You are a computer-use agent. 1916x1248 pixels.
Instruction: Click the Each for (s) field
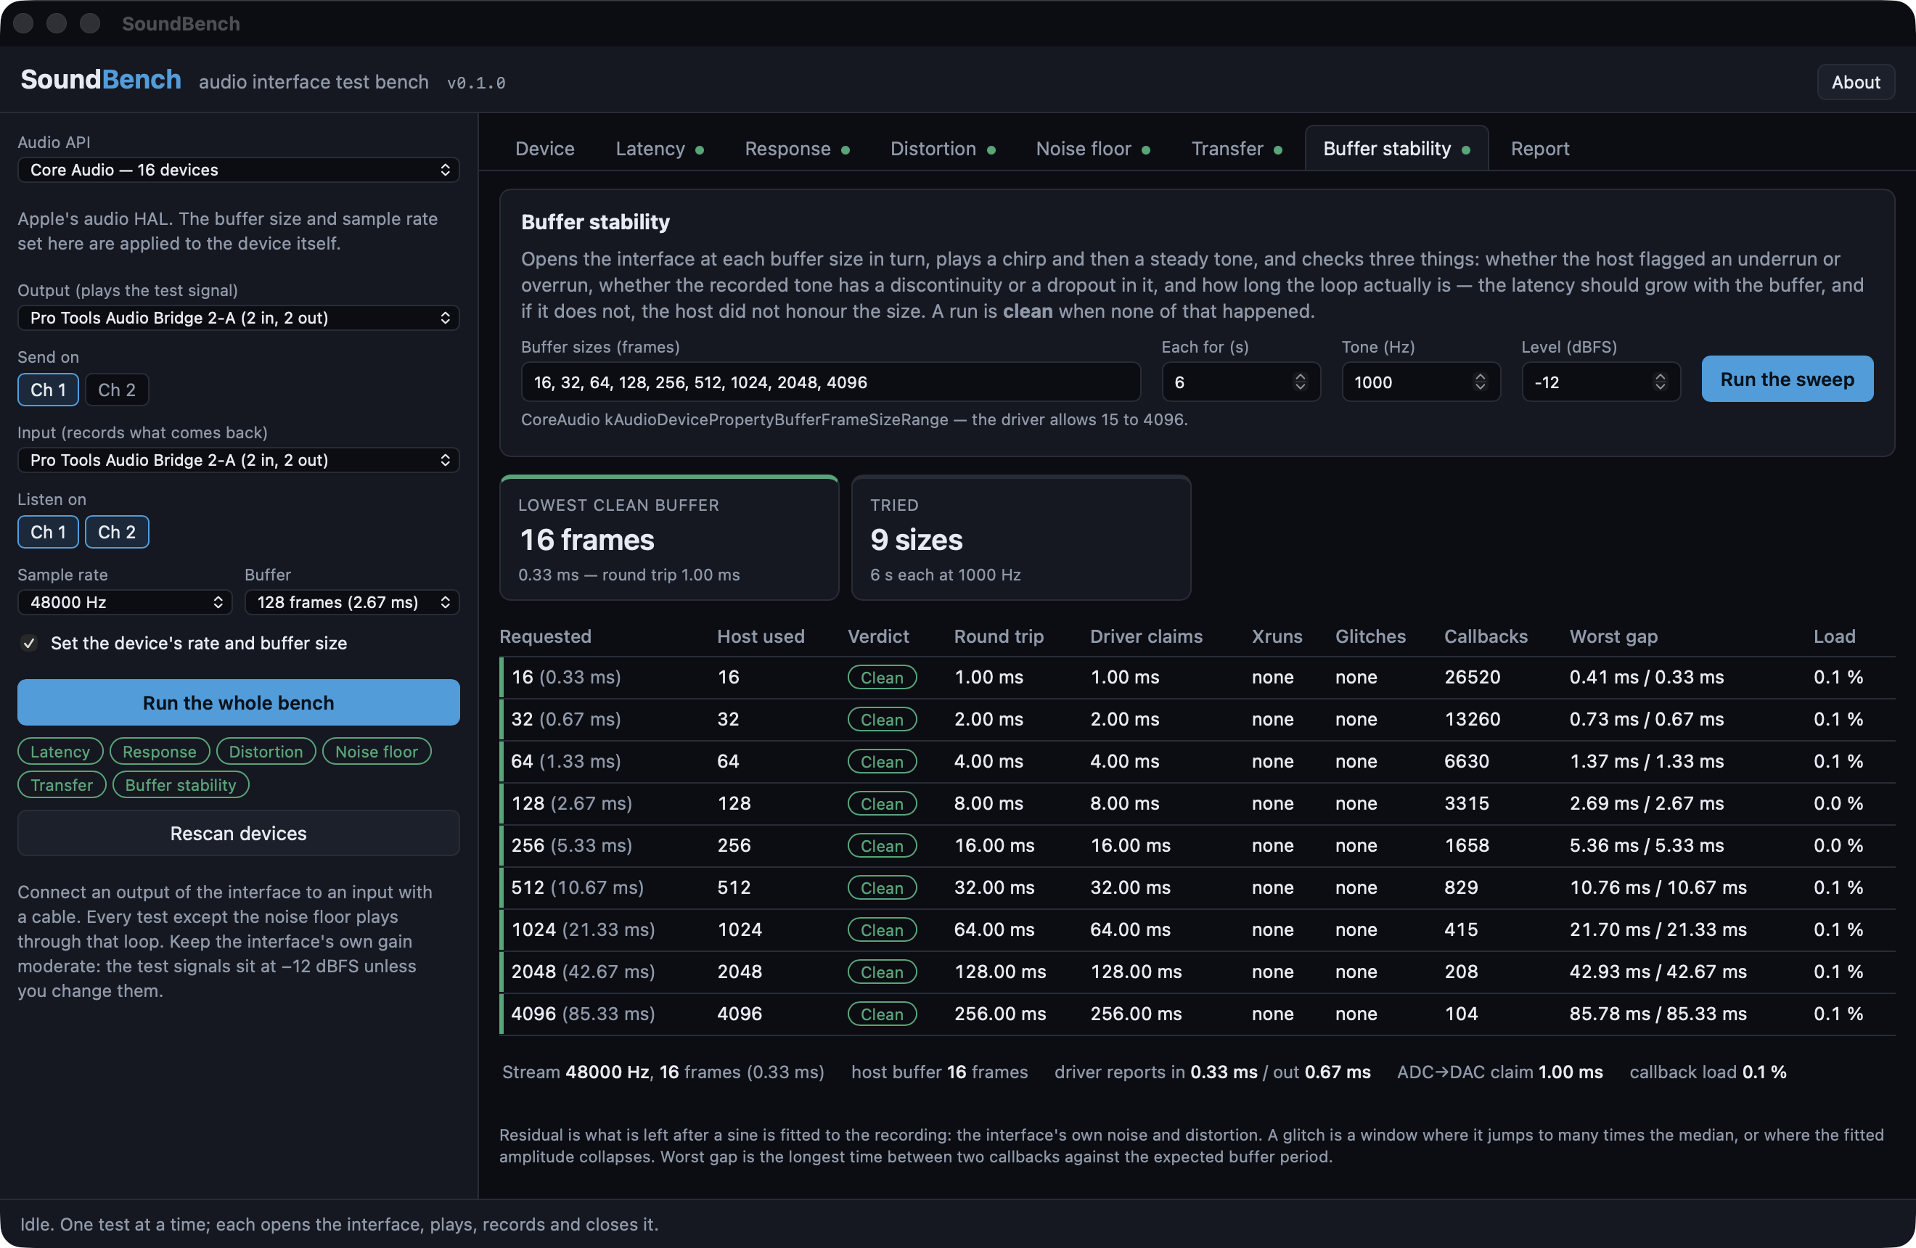(x=1240, y=382)
